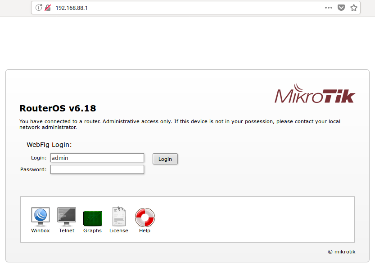Click the Winbox monitor icon
375x266 pixels.
point(41,217)
